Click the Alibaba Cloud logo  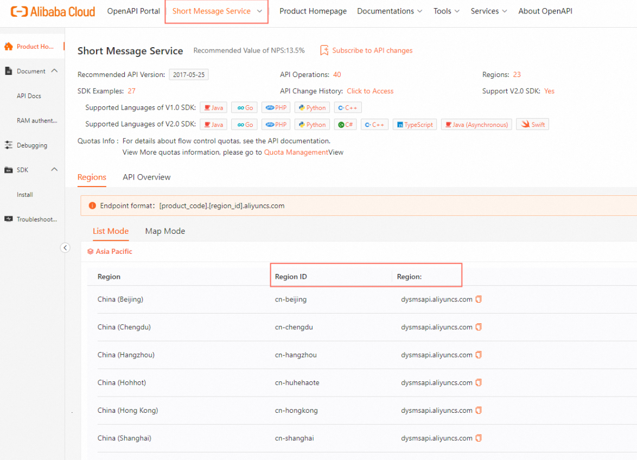click(x=53, y=11)
